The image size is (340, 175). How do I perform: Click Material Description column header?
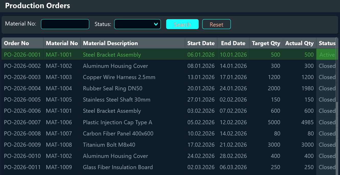(x=133, y=43)
